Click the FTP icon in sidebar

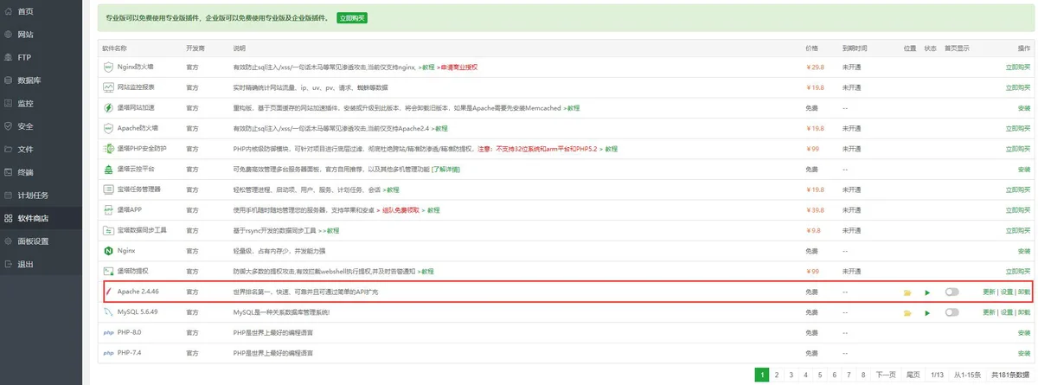tap(9, 57)
